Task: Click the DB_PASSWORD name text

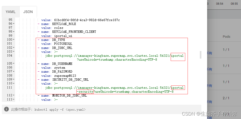Action: click(x=62, y=72)
